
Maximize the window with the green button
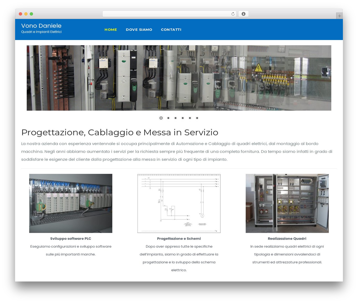(31, 14)
